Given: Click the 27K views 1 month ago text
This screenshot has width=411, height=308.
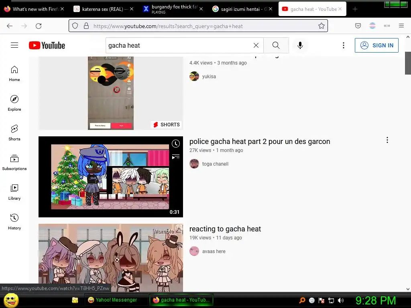Looking at the screenshot, I should pyautogui.click(x=216, y=150).
